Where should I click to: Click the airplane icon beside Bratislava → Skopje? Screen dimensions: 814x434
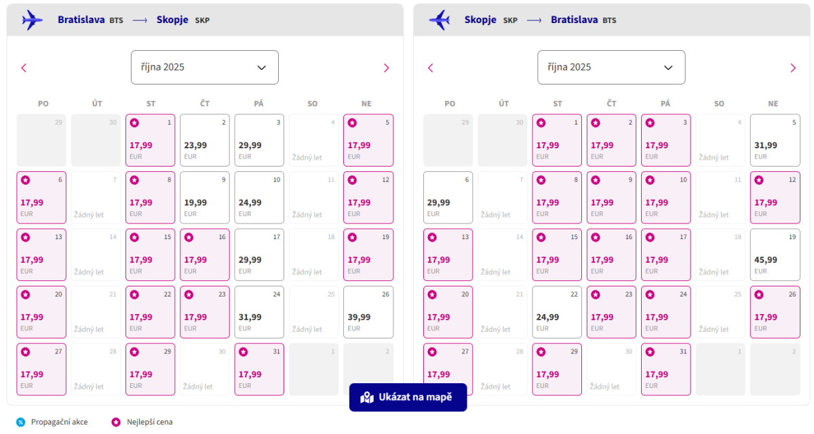click(x=32, y=20)
